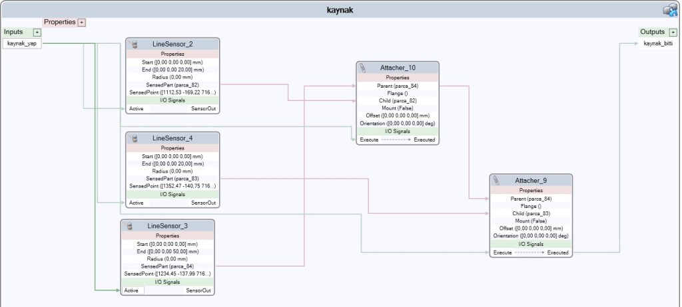
Task: Click the plus button next to Inputs
Action: coord(37,32)
